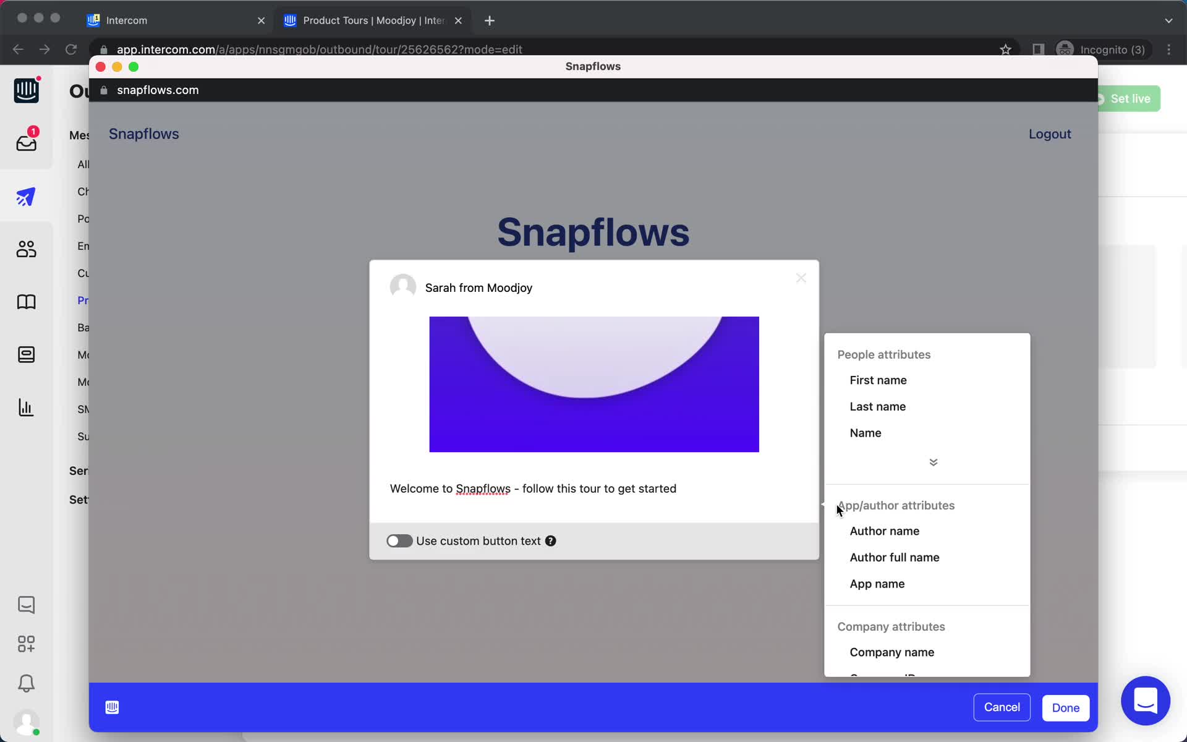
Task: Click the Set live button in top right
Action: click(x=1130, y=98)
